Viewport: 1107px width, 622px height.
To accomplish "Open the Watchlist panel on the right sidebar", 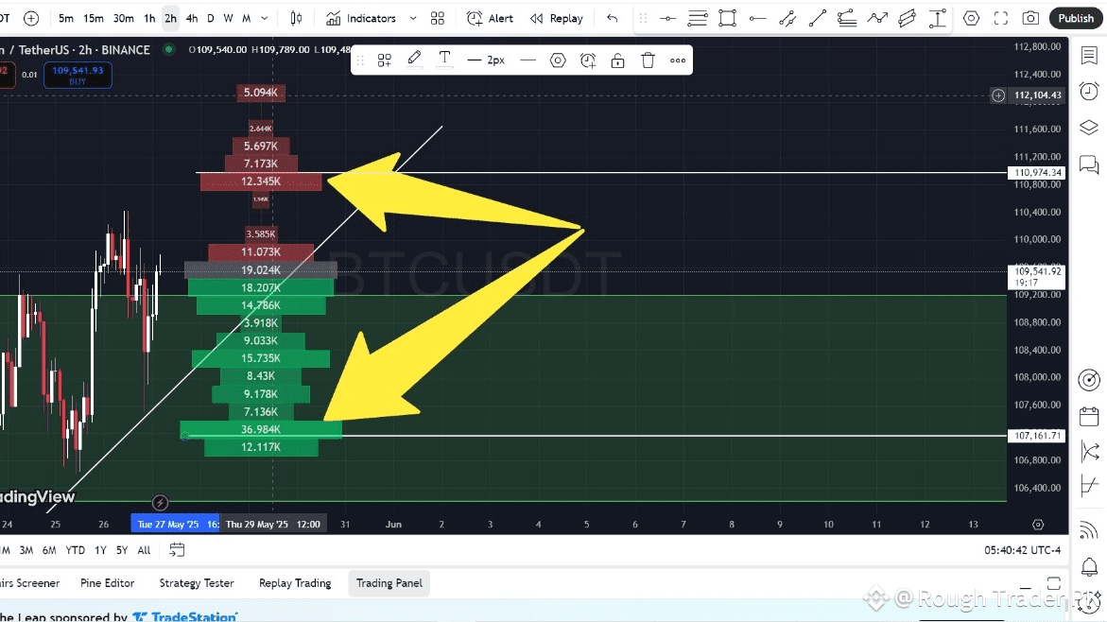I will tap(1088, 56).
